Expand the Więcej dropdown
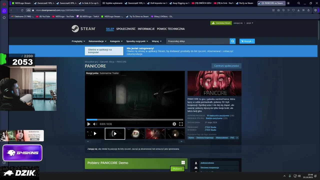The image size is (320, 180). [156, 41]
